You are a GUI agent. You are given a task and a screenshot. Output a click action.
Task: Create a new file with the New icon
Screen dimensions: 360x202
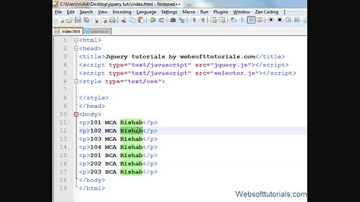tap(61, 20)
